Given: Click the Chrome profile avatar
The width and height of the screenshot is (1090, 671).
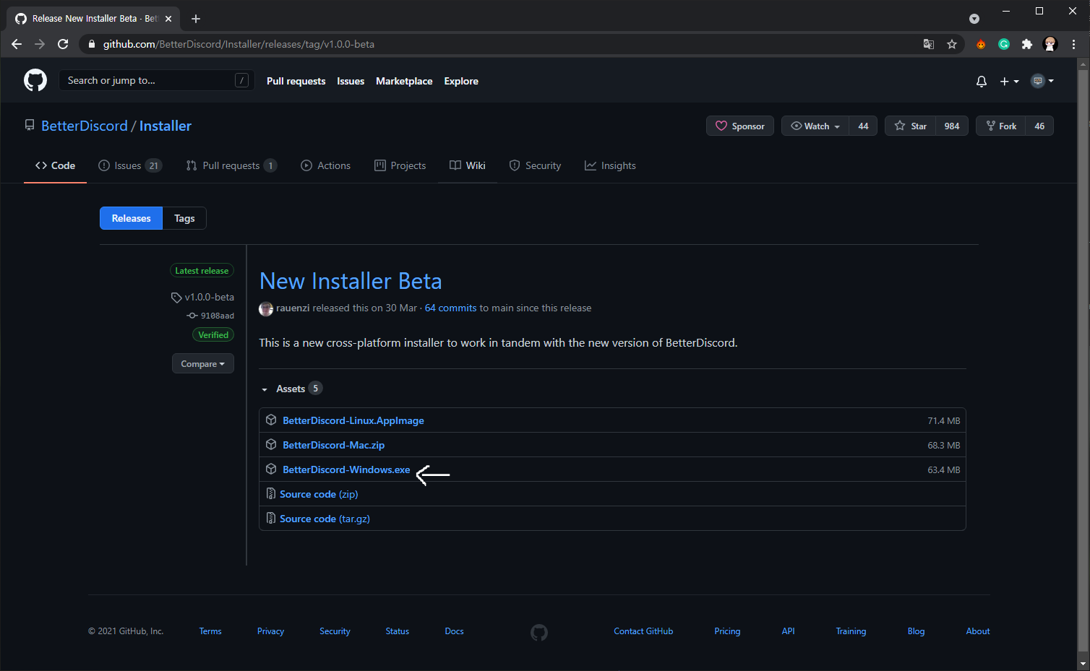Looking at the screenshot, I should (x=1050, y=44).
